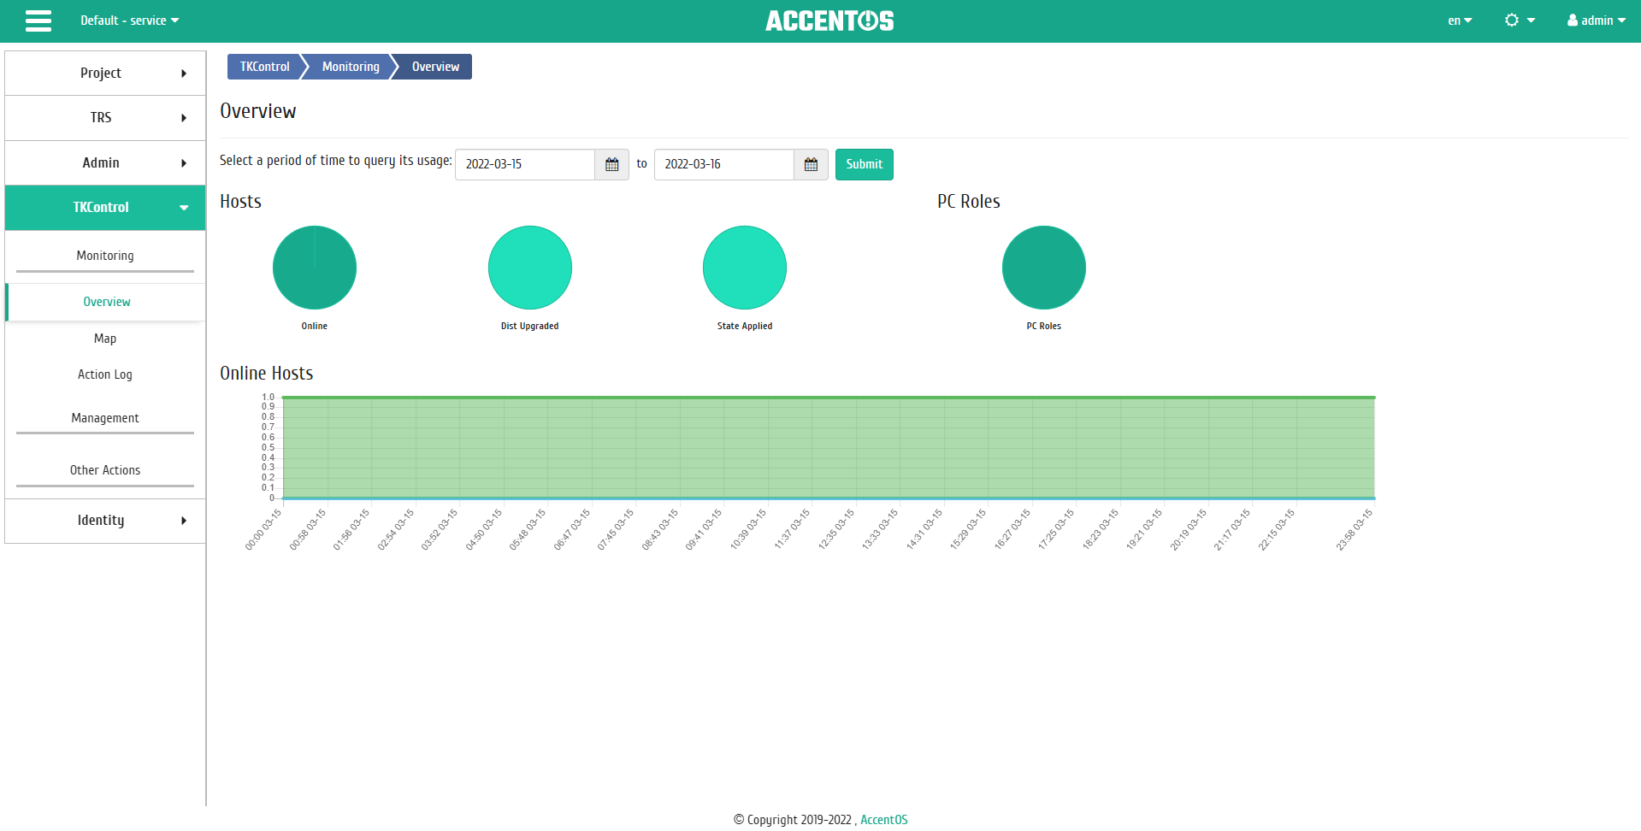
Task: Click the 23:58 03-15 axis label
Action: [1355, 529]
